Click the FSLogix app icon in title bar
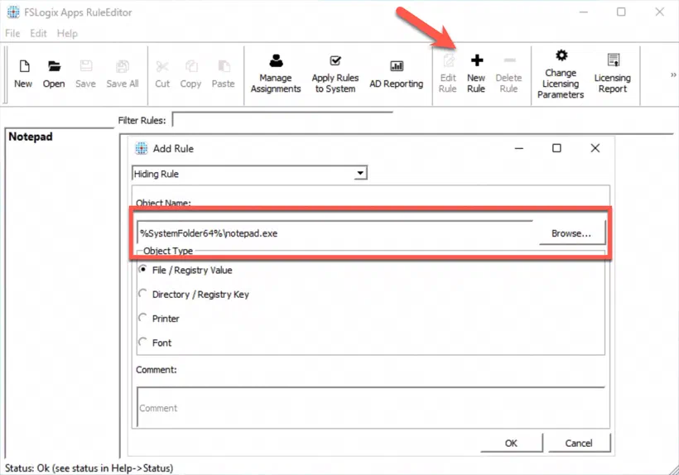 coord(13,12)
